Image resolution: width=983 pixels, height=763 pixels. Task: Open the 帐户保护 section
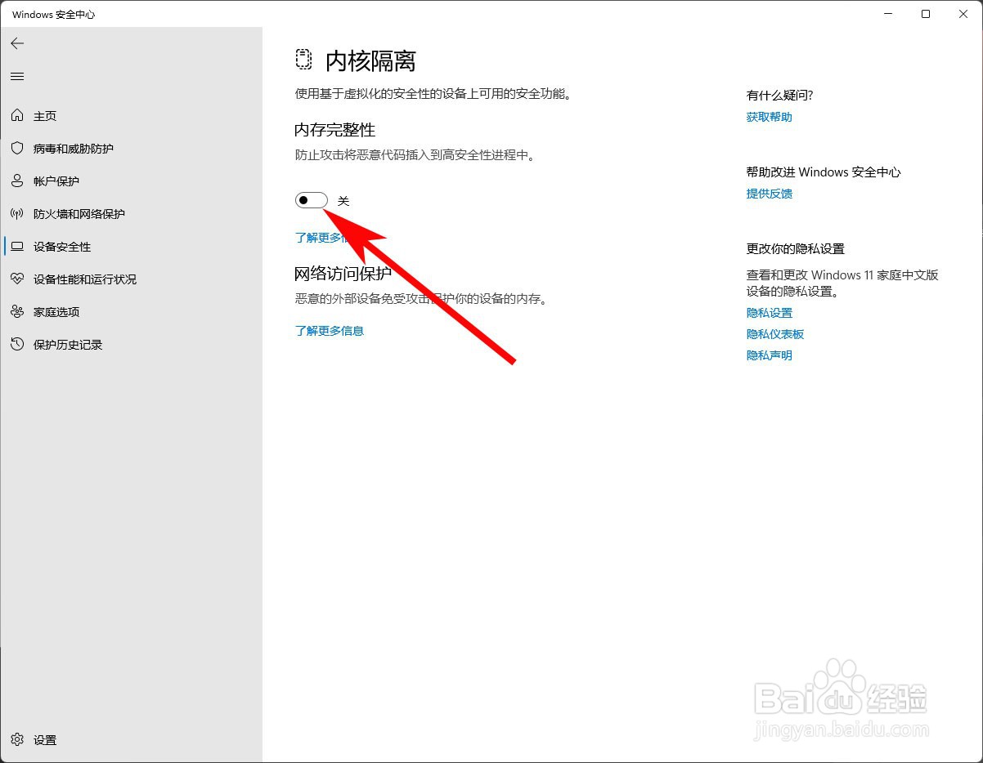[x=56, y=181]
